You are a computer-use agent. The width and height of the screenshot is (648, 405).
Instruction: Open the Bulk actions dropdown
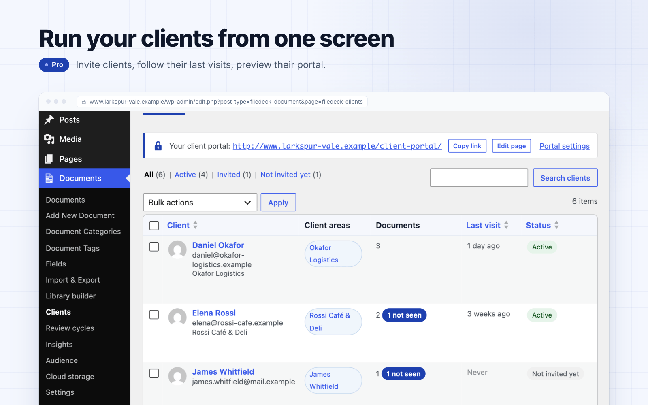tap(200, 202)
